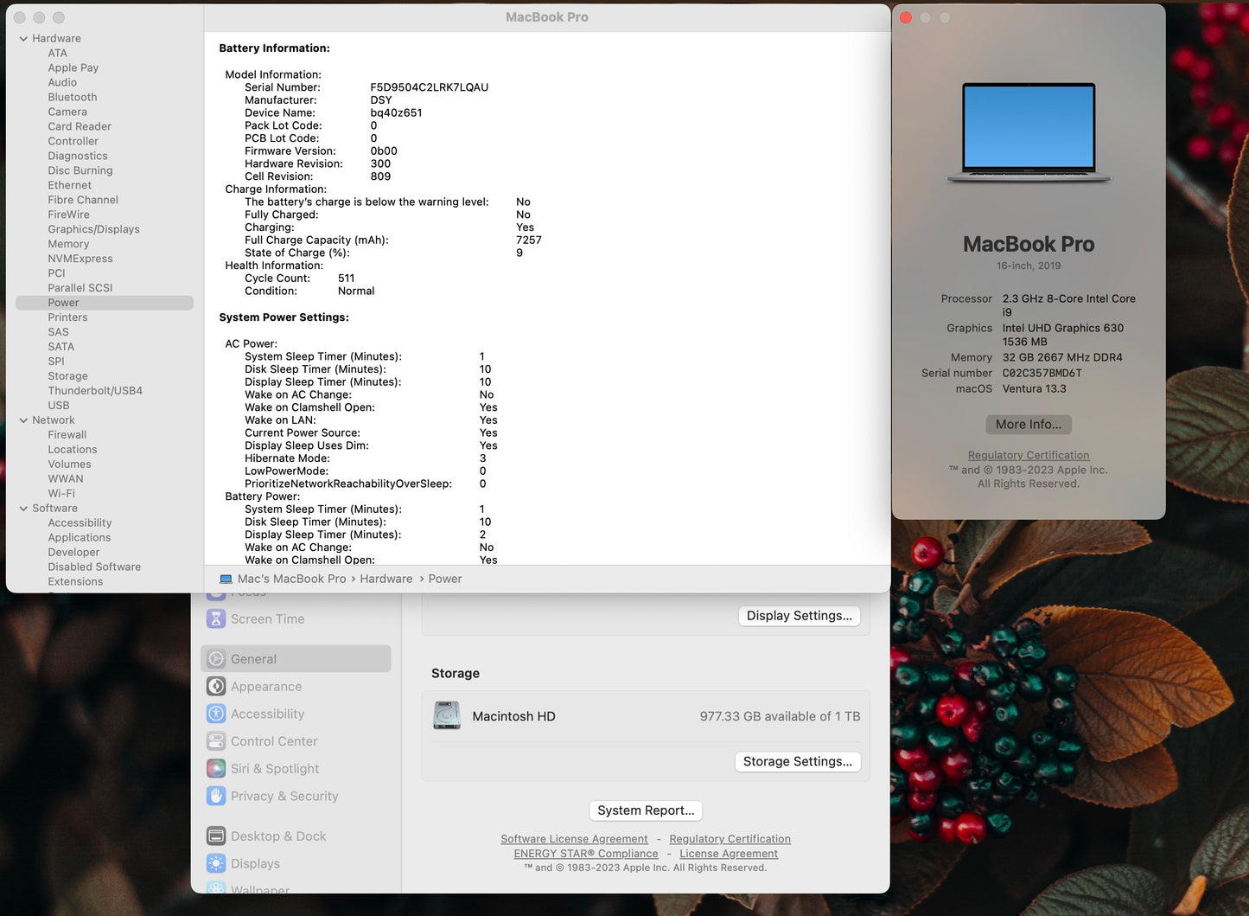Select Bluetooth under Hardware
The height and width of the screenshot is (916, 1249).
pos(72,97)
